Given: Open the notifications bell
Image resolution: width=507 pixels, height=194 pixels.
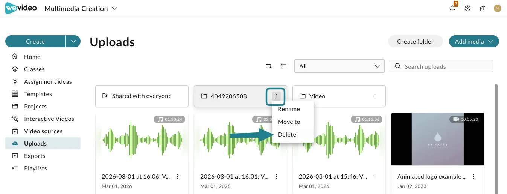Looking at the screenshot, I should [453, 8].
